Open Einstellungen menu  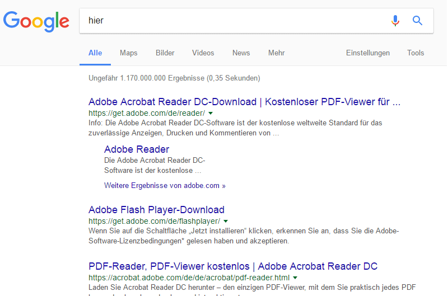coord(368,53)
